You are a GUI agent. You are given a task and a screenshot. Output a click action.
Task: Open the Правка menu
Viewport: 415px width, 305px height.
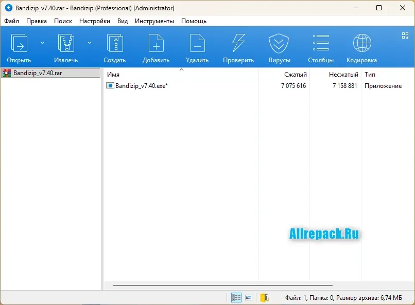click(37, 21)
